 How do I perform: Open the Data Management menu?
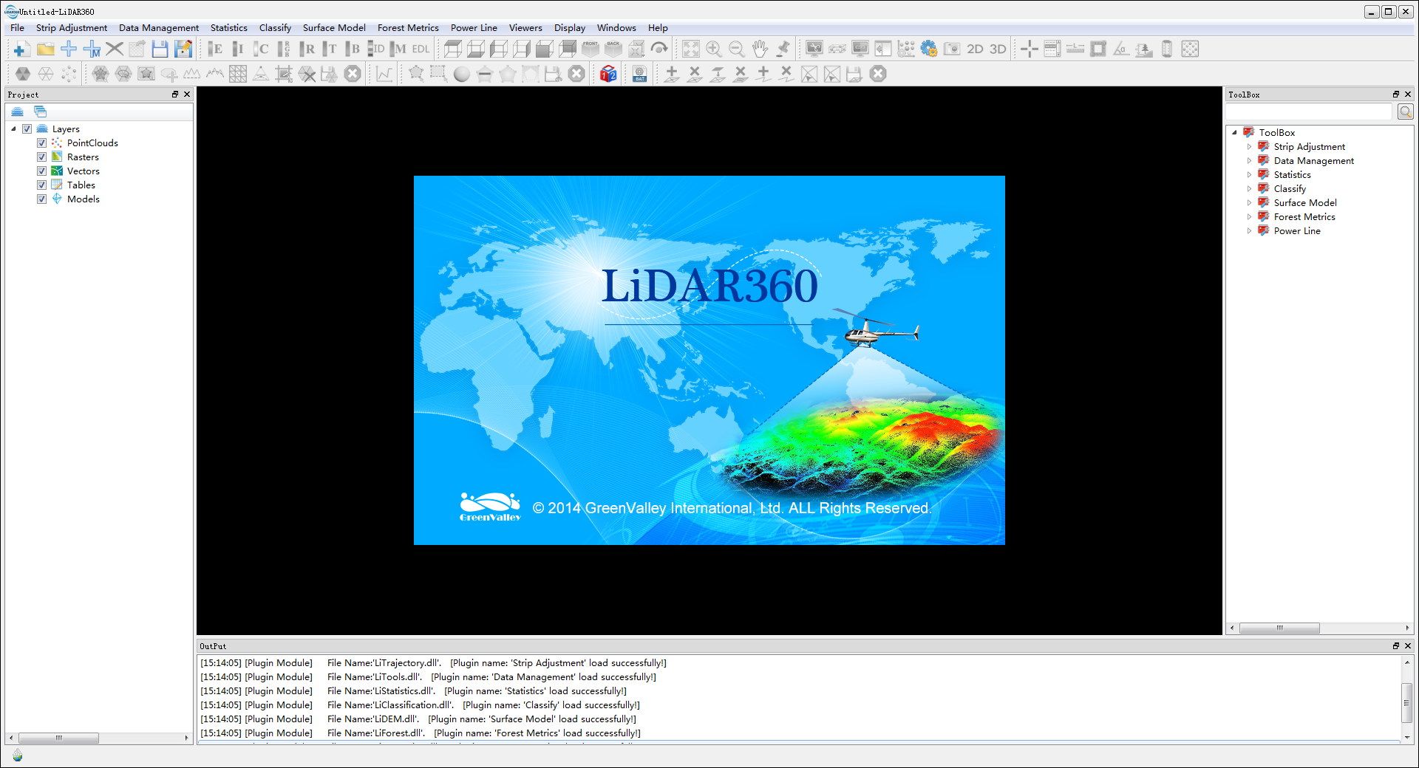click(x=159, y=28)
